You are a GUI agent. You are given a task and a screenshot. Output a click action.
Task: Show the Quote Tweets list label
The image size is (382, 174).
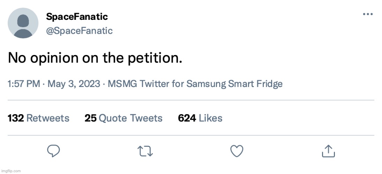click(131, 118)
